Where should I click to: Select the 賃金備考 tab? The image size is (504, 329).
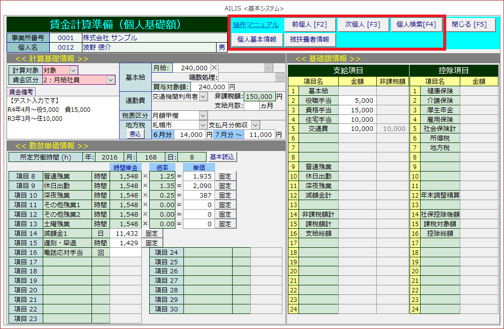(x=21, y=92)
